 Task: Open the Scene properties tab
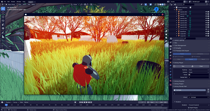pos(170,55)
